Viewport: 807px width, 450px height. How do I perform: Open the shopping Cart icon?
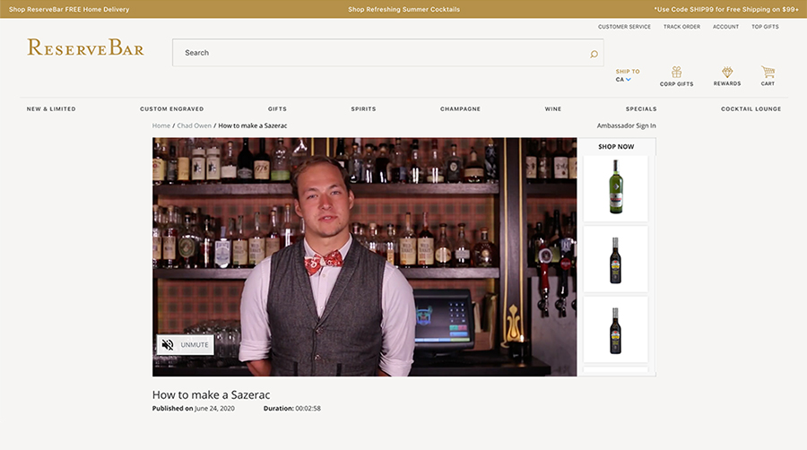(x=768, y=72)
